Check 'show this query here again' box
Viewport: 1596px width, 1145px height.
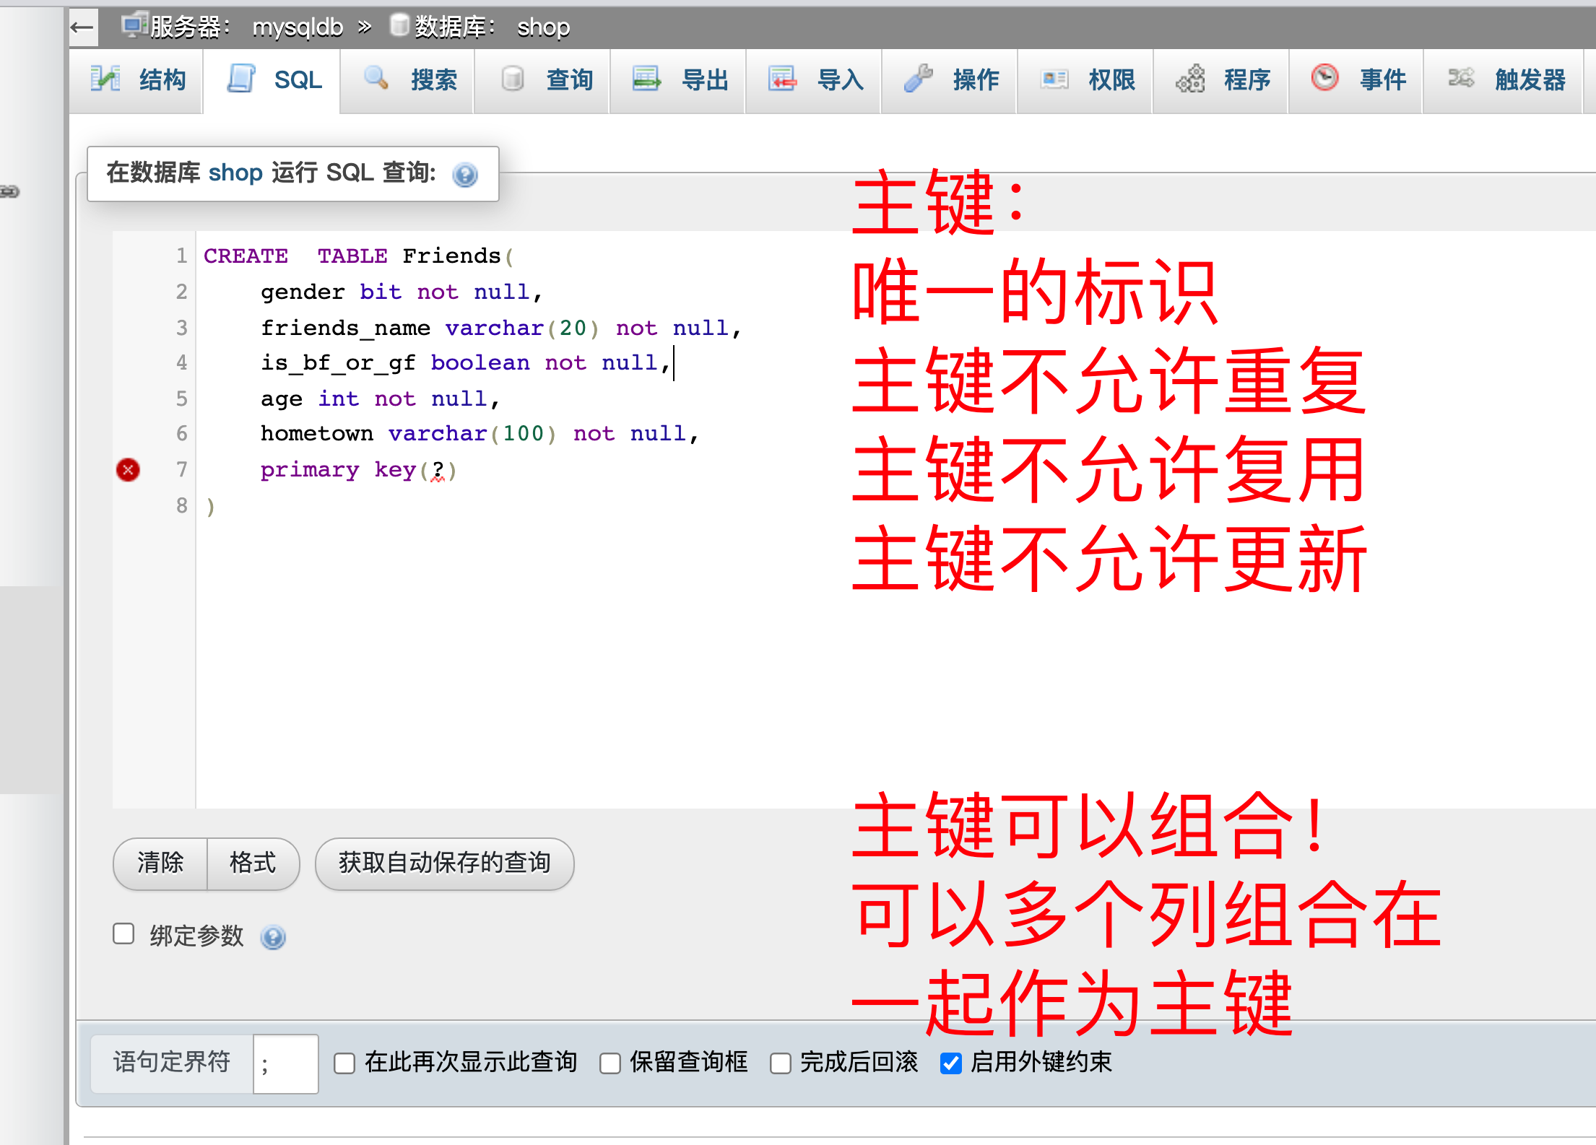tap(344, 1063)
